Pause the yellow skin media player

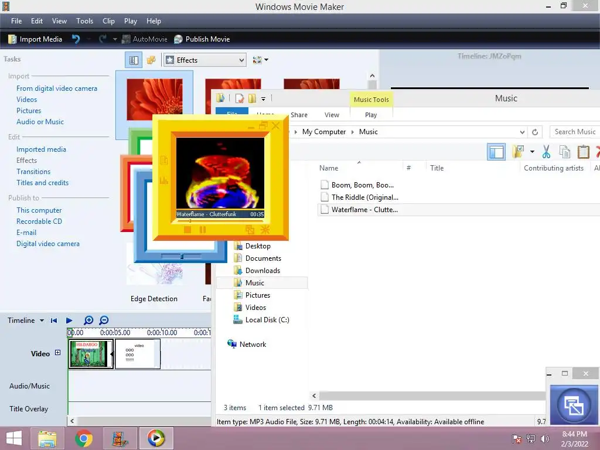point(202,230)
